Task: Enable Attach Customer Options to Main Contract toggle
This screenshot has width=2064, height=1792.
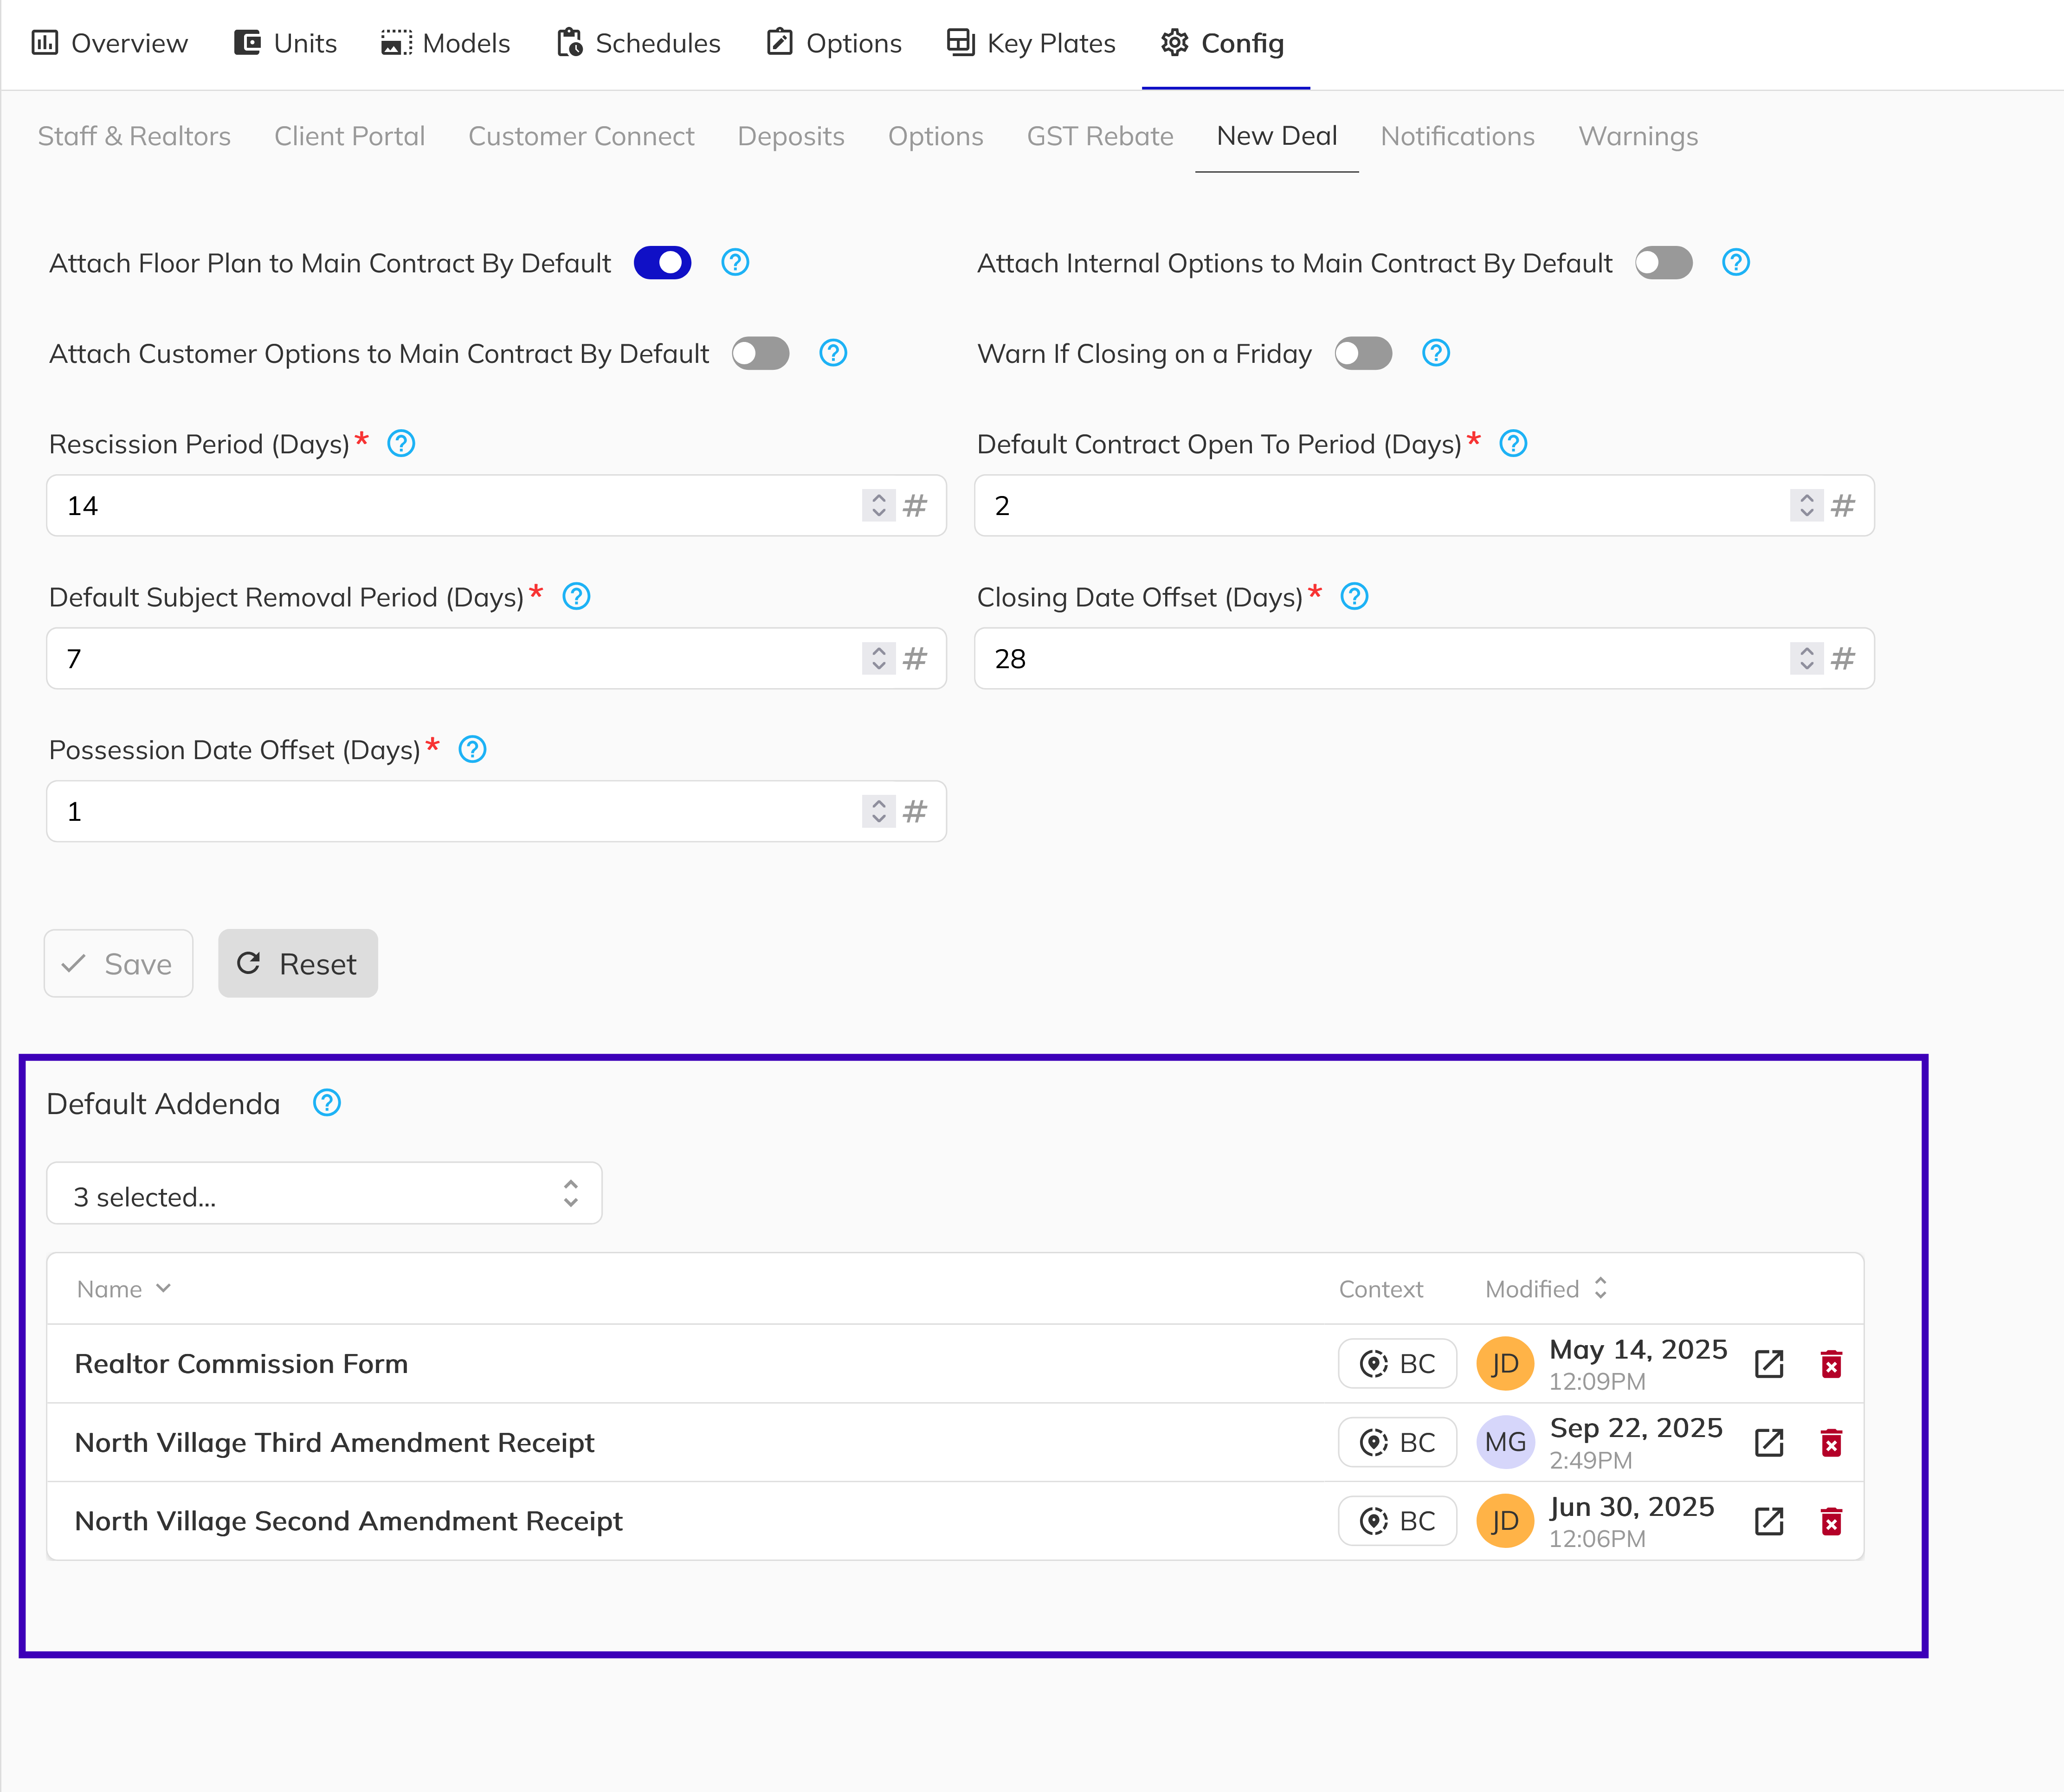Action: [761, 353]
